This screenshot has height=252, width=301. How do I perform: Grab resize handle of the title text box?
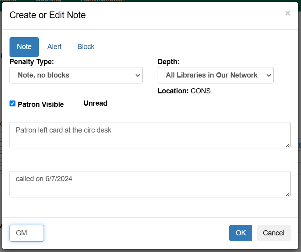(x=288, y=146)
